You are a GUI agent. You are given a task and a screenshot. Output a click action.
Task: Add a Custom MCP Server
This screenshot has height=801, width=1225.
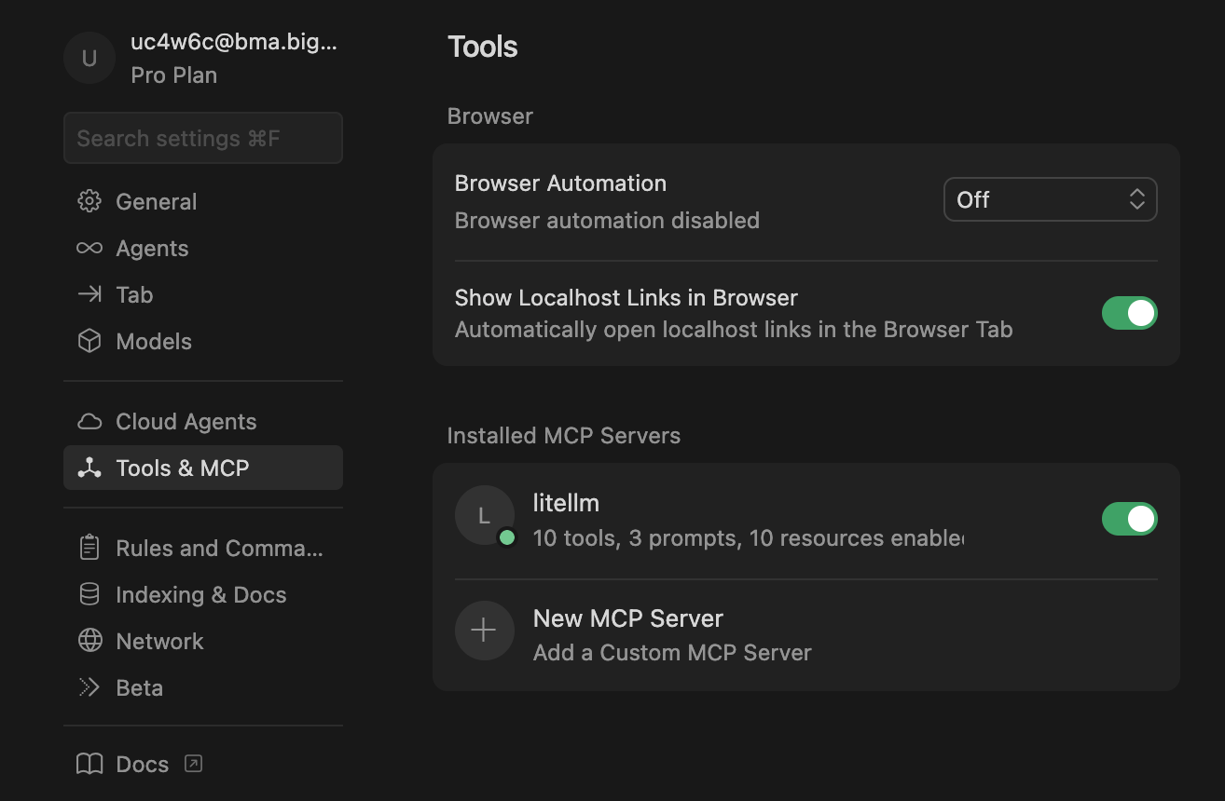pyautogui.click(x=671, y=635)
